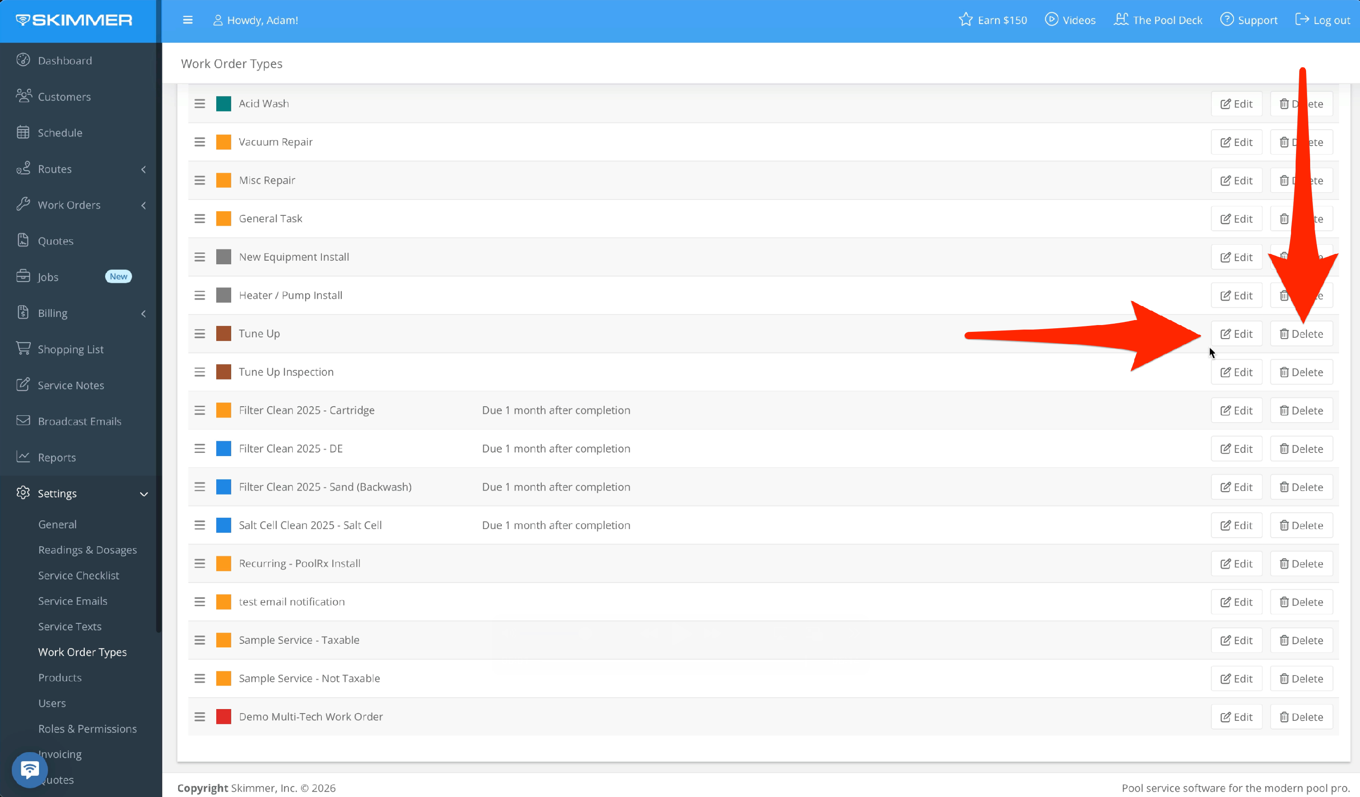Expand the Routes submenu chevron
The image size is (1360, 797).
click(144, 170)
